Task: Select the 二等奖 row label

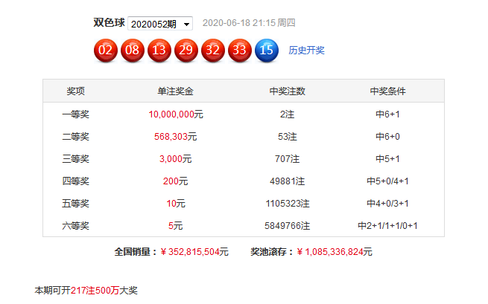Action: tap(76, 137)
